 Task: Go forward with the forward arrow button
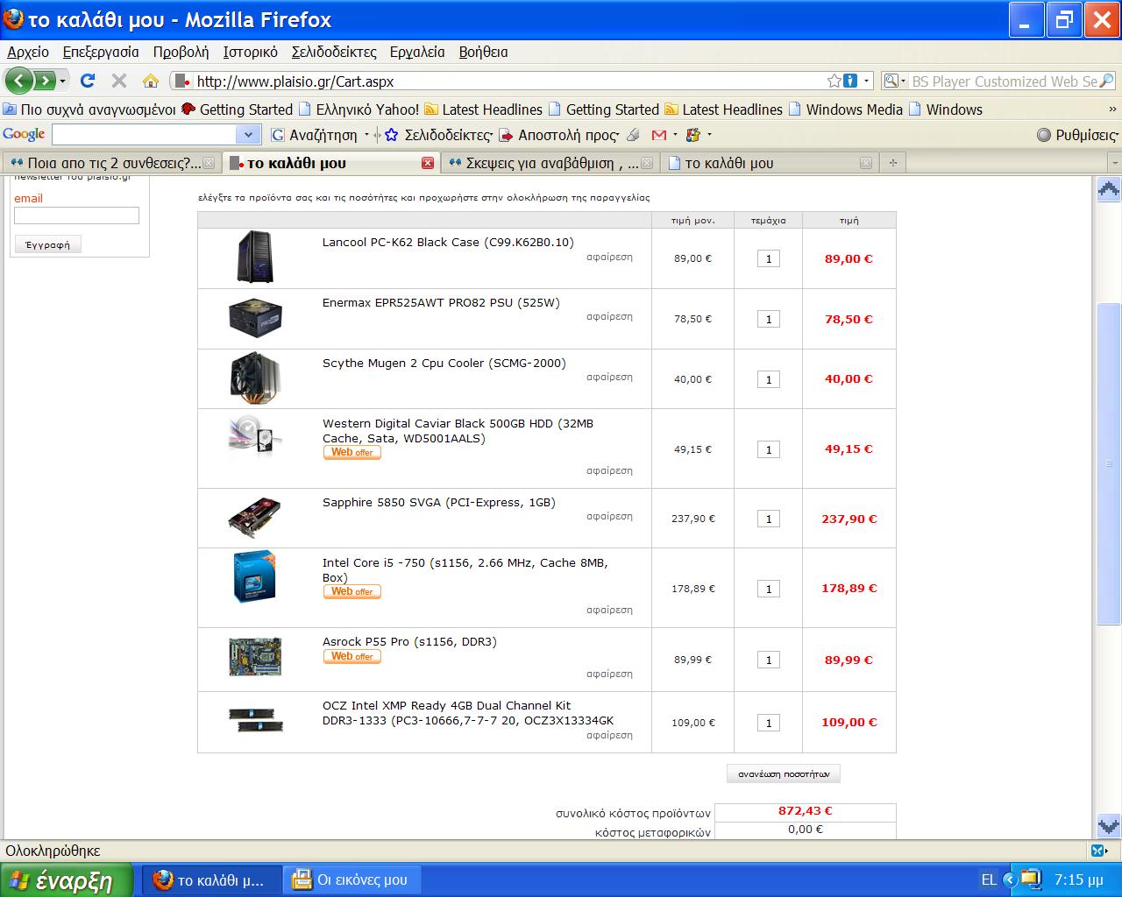[44, 81]
